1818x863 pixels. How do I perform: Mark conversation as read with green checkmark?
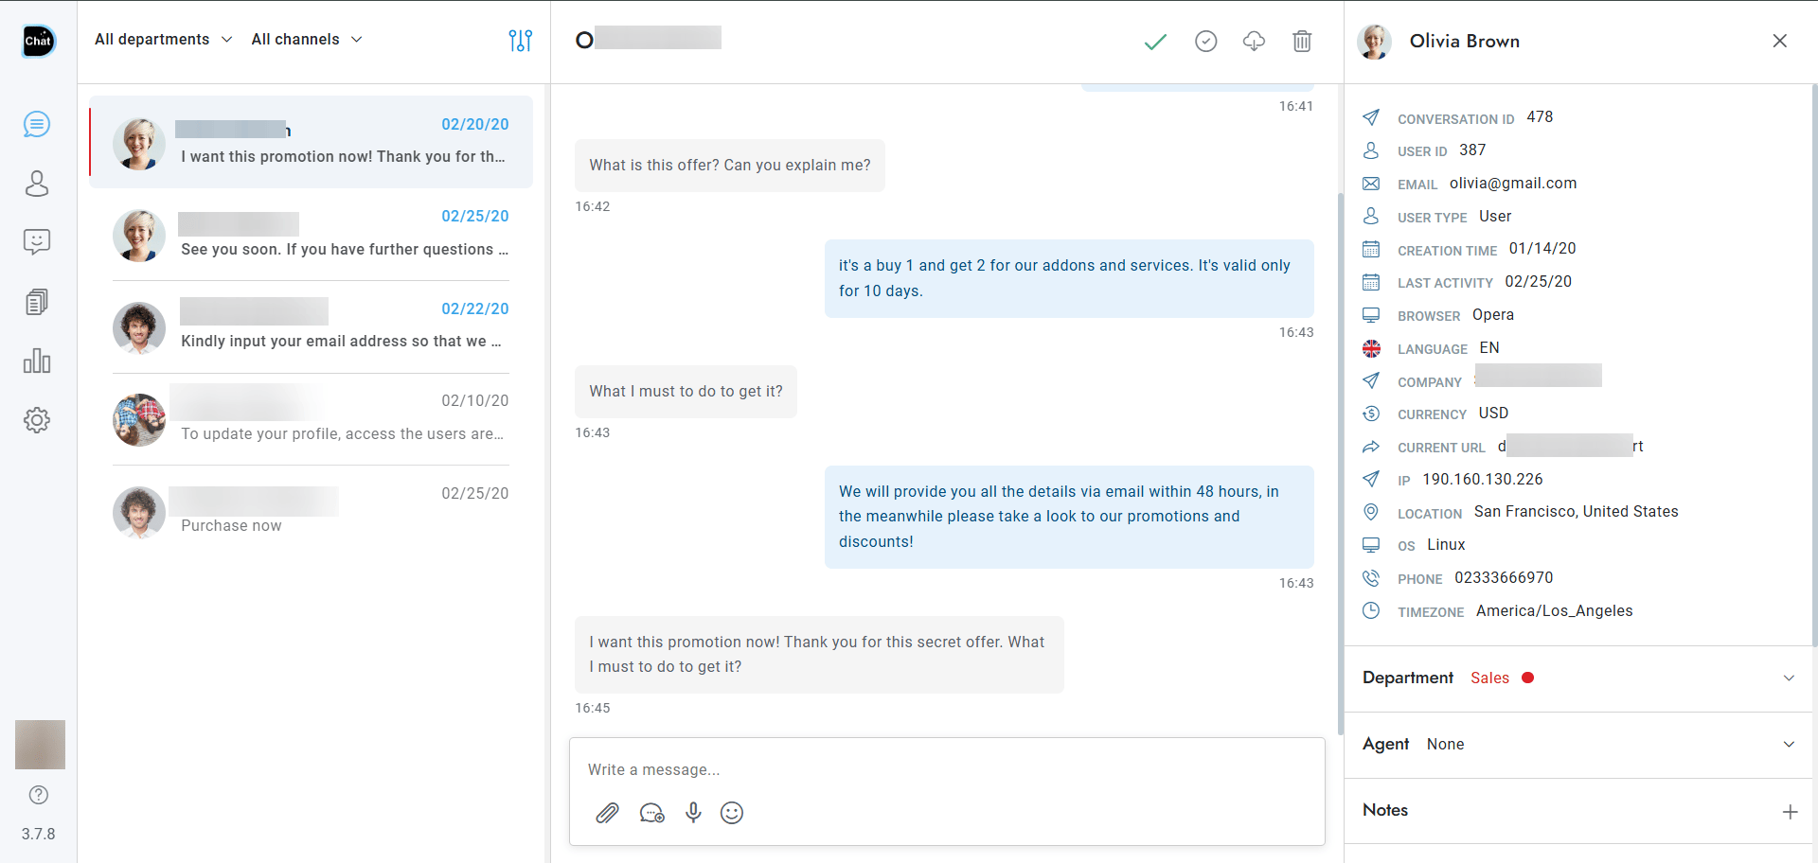coord(1155,41)
